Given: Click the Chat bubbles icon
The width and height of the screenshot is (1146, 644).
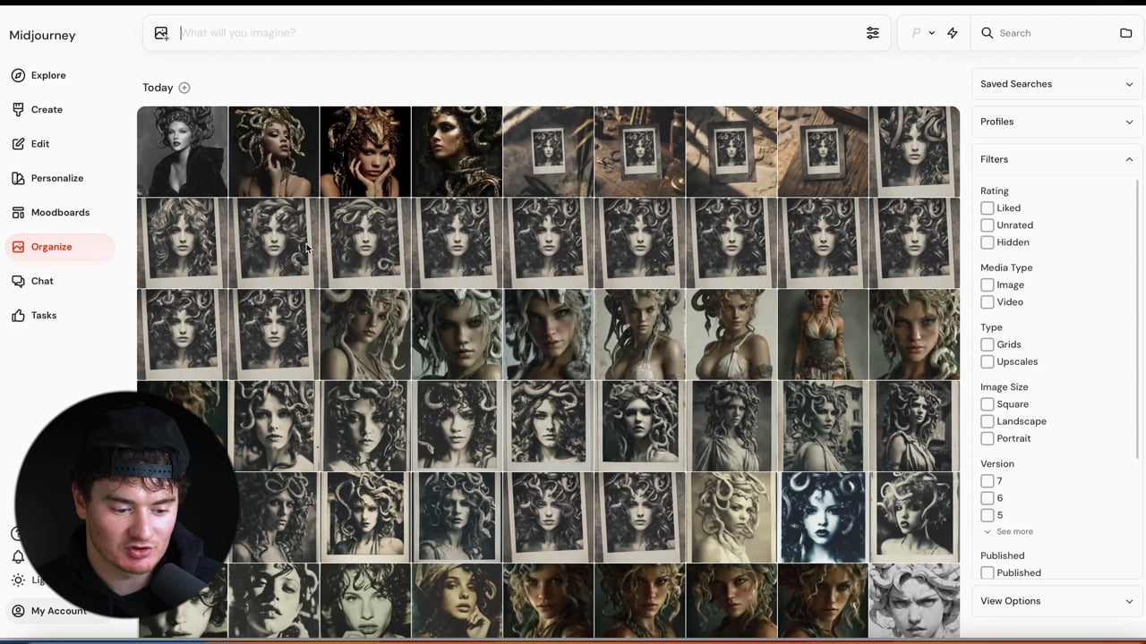Looking at the screenshot, I should coord(18,281).
